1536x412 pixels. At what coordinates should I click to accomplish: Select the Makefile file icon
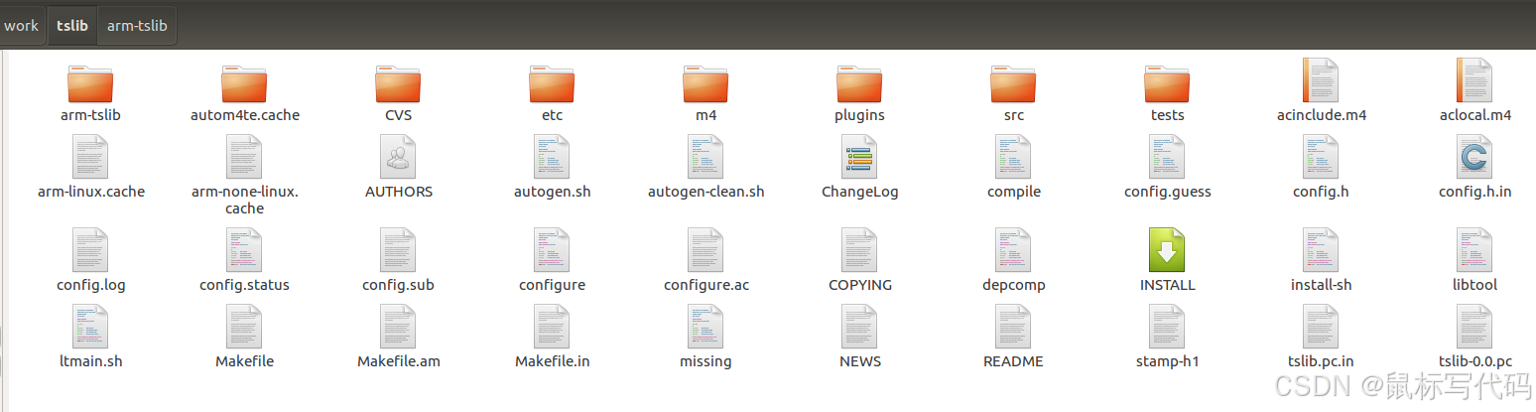click(x=244, y=327)
